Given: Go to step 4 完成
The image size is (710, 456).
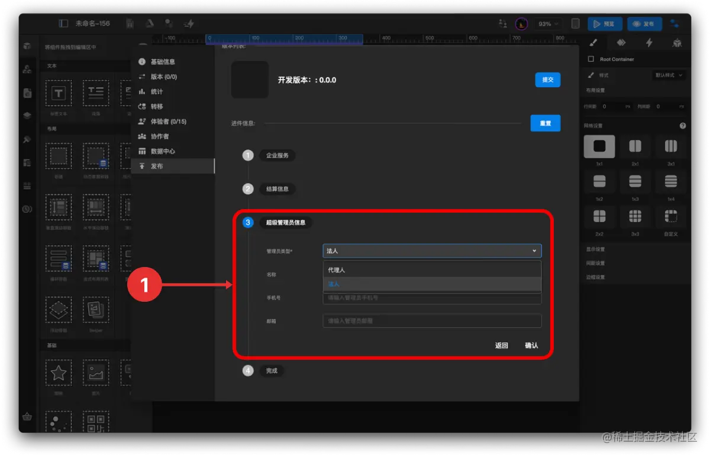Looking at the screenshot, I should (x=272, y=371).
